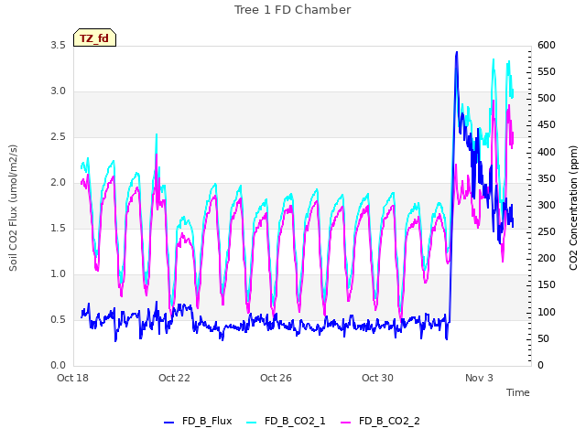Click the blue flux spike peak near Nov 2
586x439 pixels.
pos(456,53)
